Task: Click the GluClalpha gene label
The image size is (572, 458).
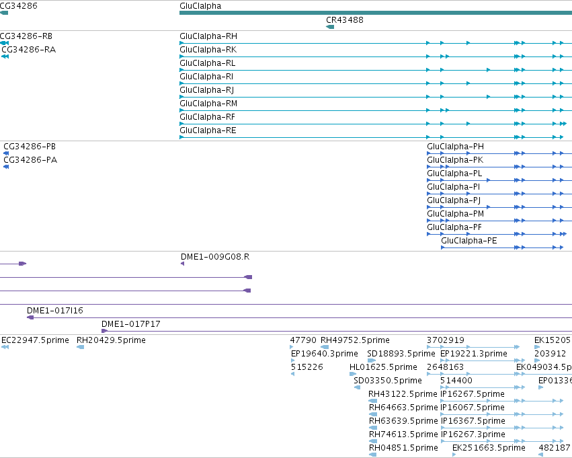Action: pyautogui.click(x=200, y=6)
